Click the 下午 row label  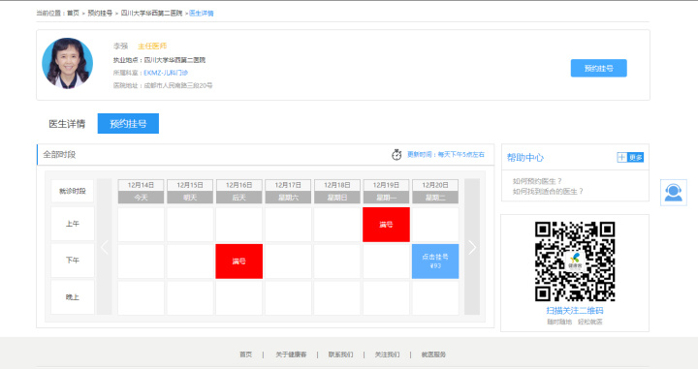[x=73, y=261]
